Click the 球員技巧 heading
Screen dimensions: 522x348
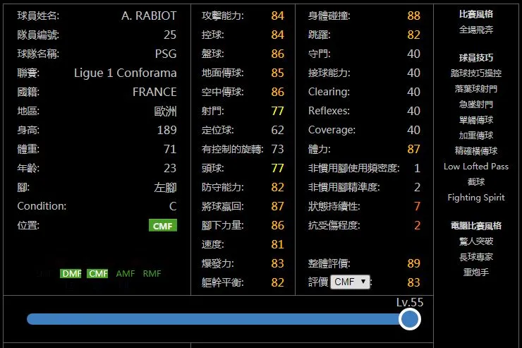475,58
